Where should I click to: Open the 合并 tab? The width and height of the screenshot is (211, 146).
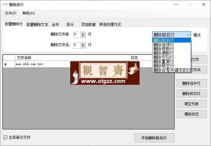click(57, 24)
